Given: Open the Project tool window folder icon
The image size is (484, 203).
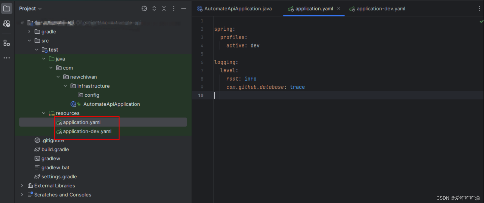Looking at the screenshot, I should click(x=7, y=9).
